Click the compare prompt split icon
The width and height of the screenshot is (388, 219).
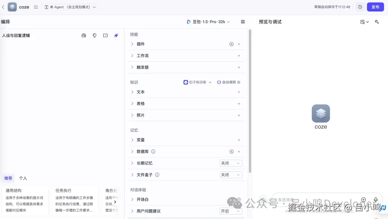click(x=105, y=35)
